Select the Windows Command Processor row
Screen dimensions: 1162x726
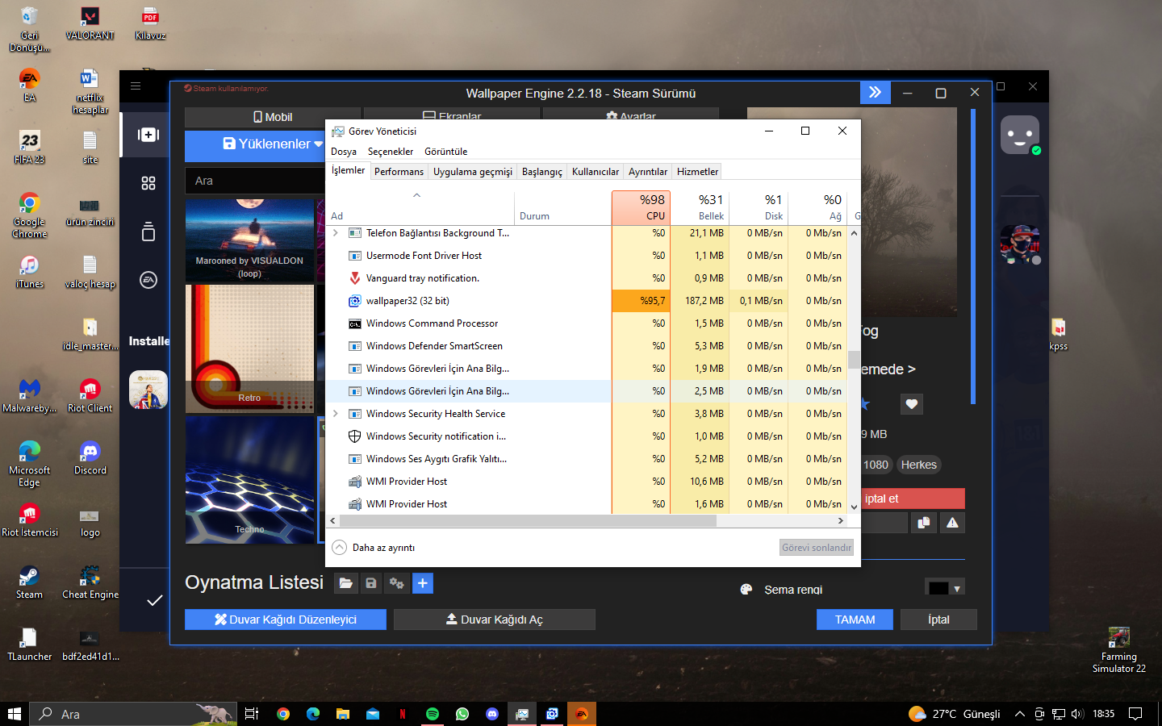coord(586,323)
